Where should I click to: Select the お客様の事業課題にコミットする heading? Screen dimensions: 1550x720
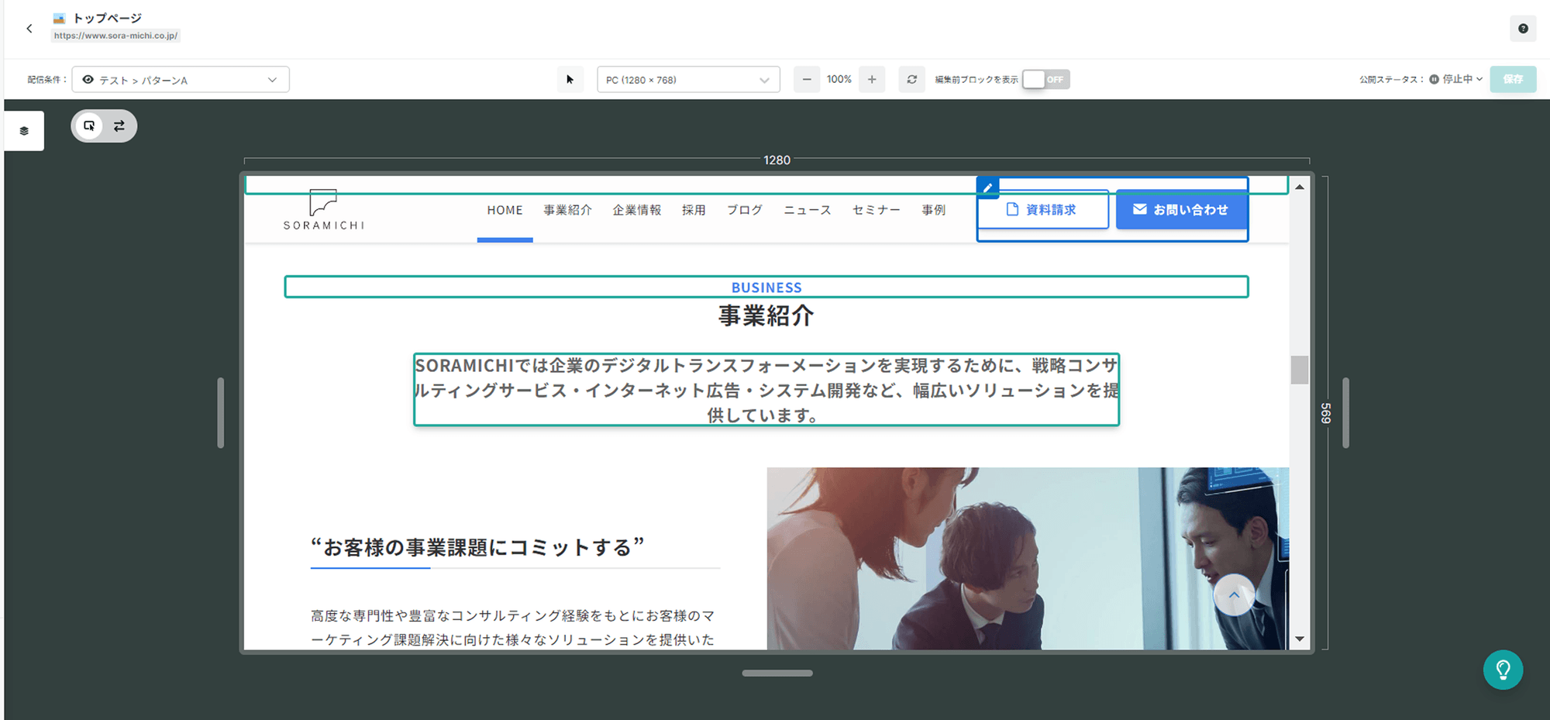[x=477, y=547]
